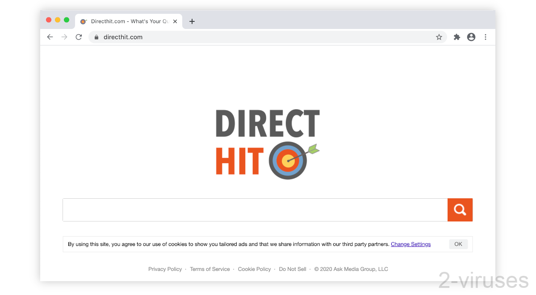Open the browser Extensions puzzle icon
536x295 pixels.
[456, 37]
